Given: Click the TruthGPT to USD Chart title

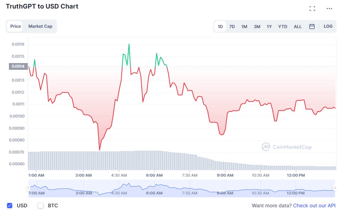Looking at the screenshot, I should click(x=42, y=6).
